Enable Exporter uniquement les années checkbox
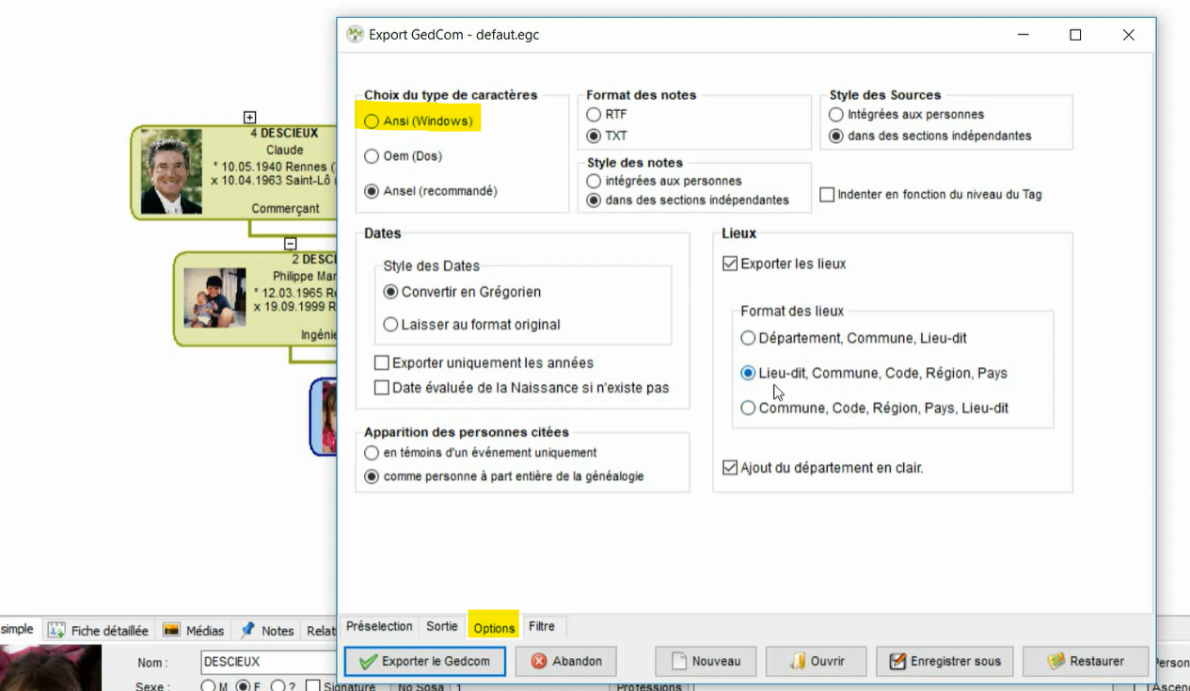The height and width of the screenshot is (691, 1190). coord(382,362)
